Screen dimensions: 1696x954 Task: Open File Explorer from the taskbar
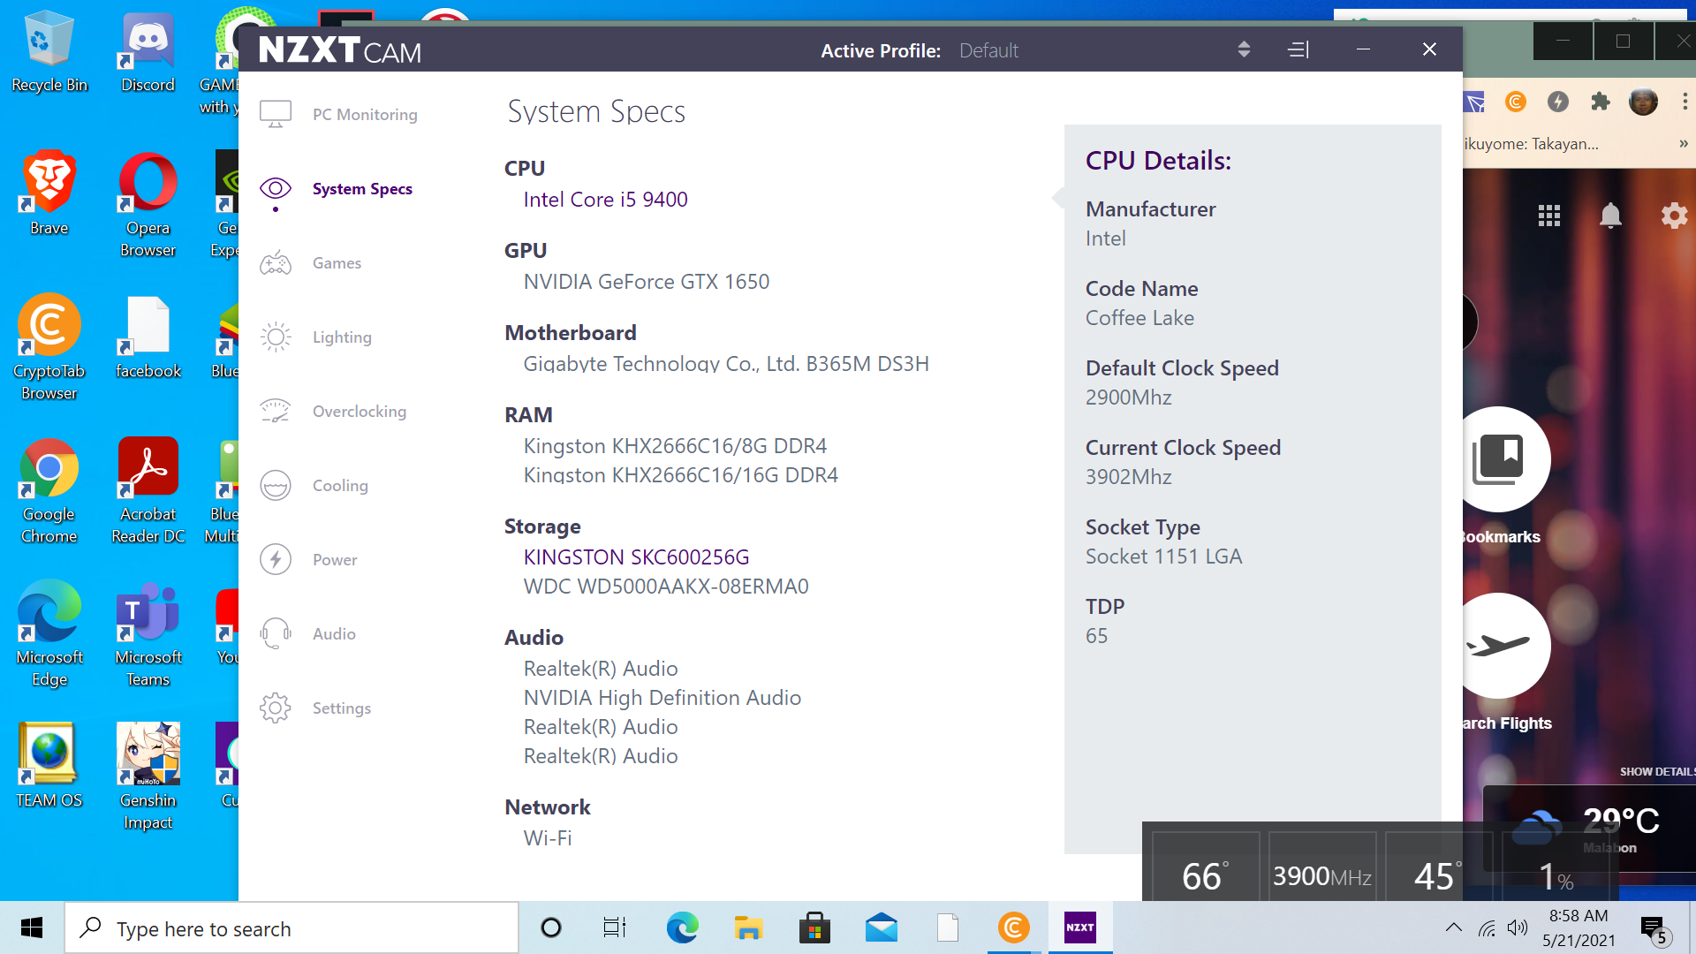point(748,927)
